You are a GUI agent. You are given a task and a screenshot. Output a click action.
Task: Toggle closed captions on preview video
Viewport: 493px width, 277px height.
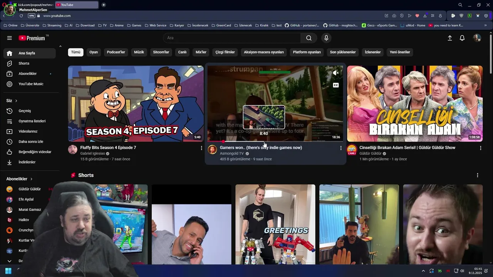click(x=336, y=85)
